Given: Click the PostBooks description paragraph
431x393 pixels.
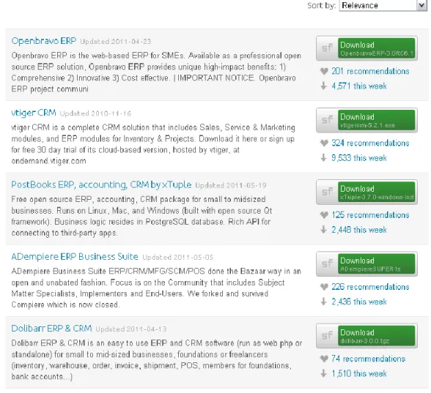Looking at the screenshot, I should (x=141, y=217).
